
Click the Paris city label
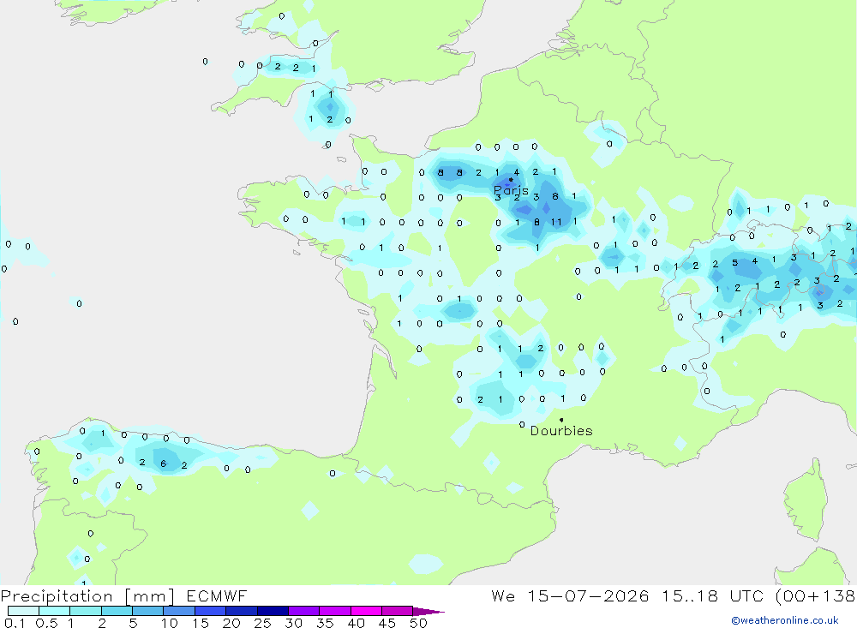tap(511, 191)
